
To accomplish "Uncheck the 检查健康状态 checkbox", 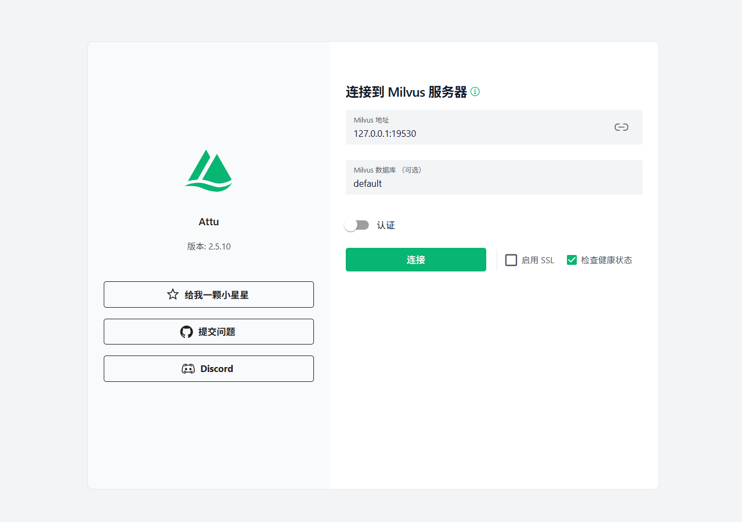I will pos(572,260).
